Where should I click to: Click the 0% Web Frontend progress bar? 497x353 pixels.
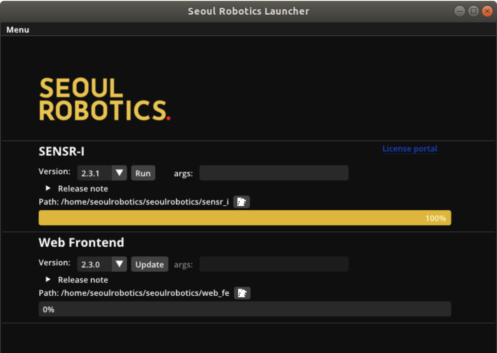[x=244, y=310]
